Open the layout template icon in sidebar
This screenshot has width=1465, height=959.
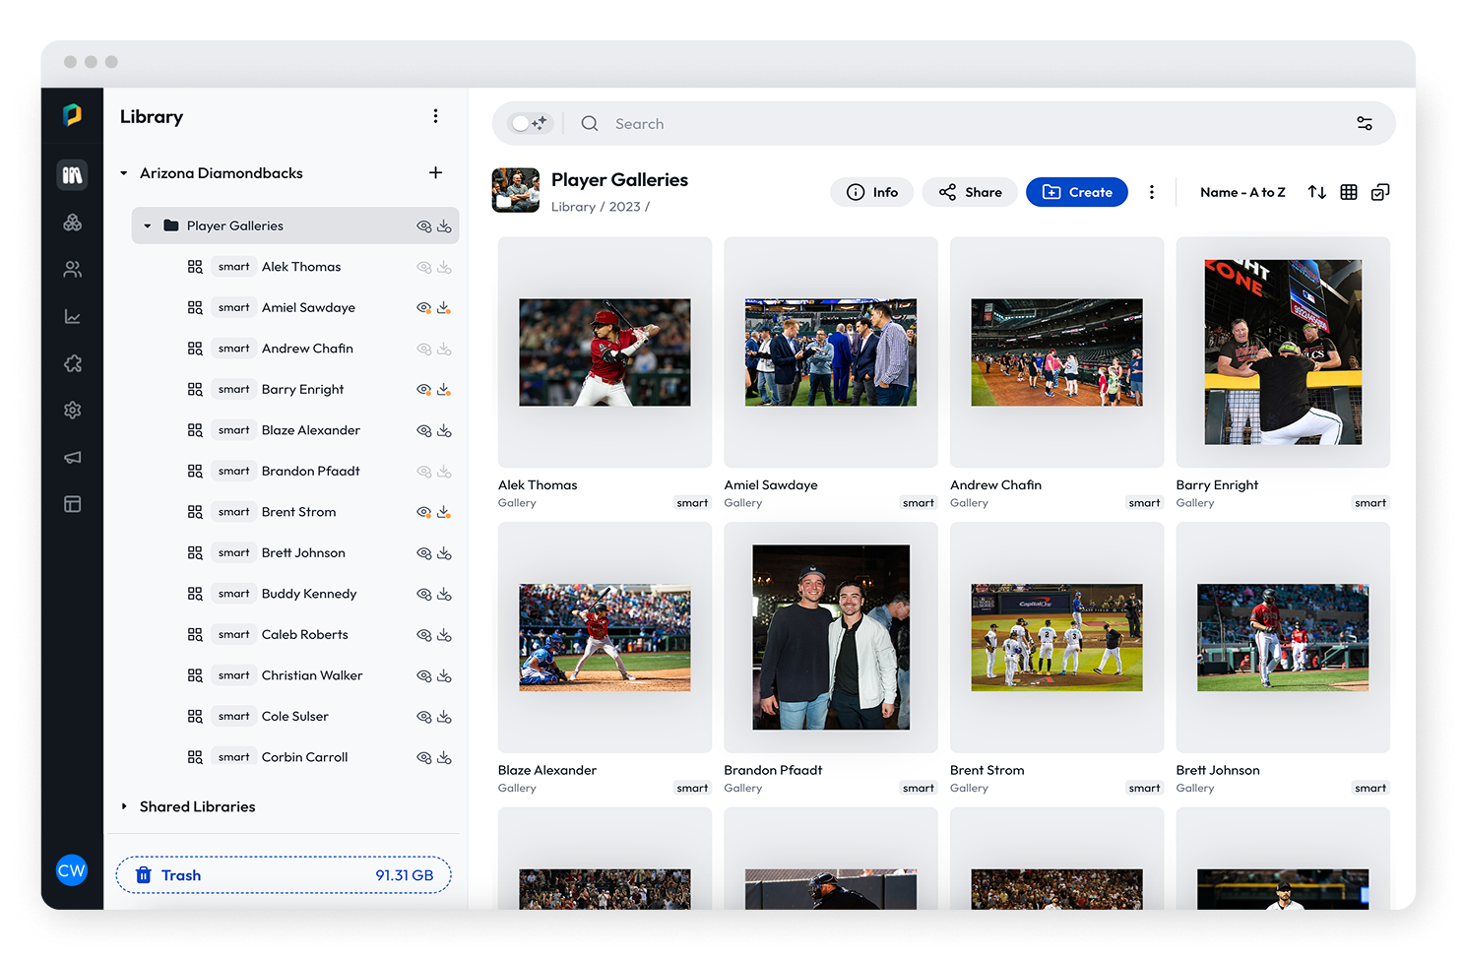coord(72,504)
